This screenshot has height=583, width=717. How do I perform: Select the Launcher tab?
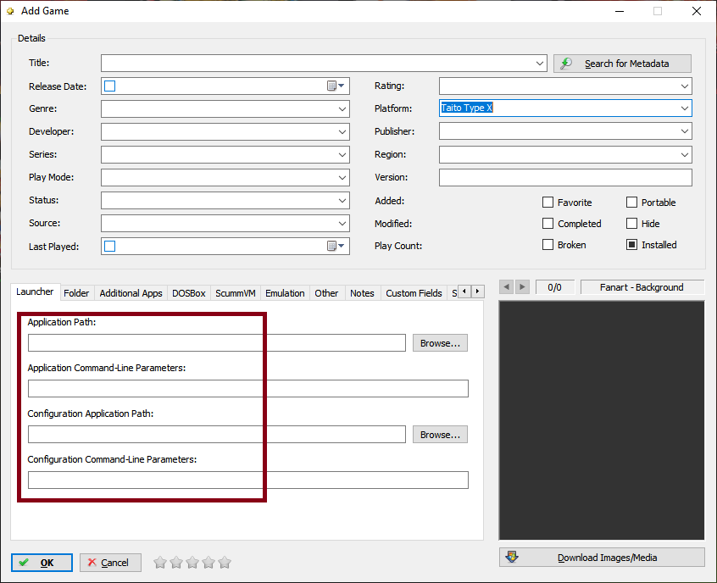point(35,291)
